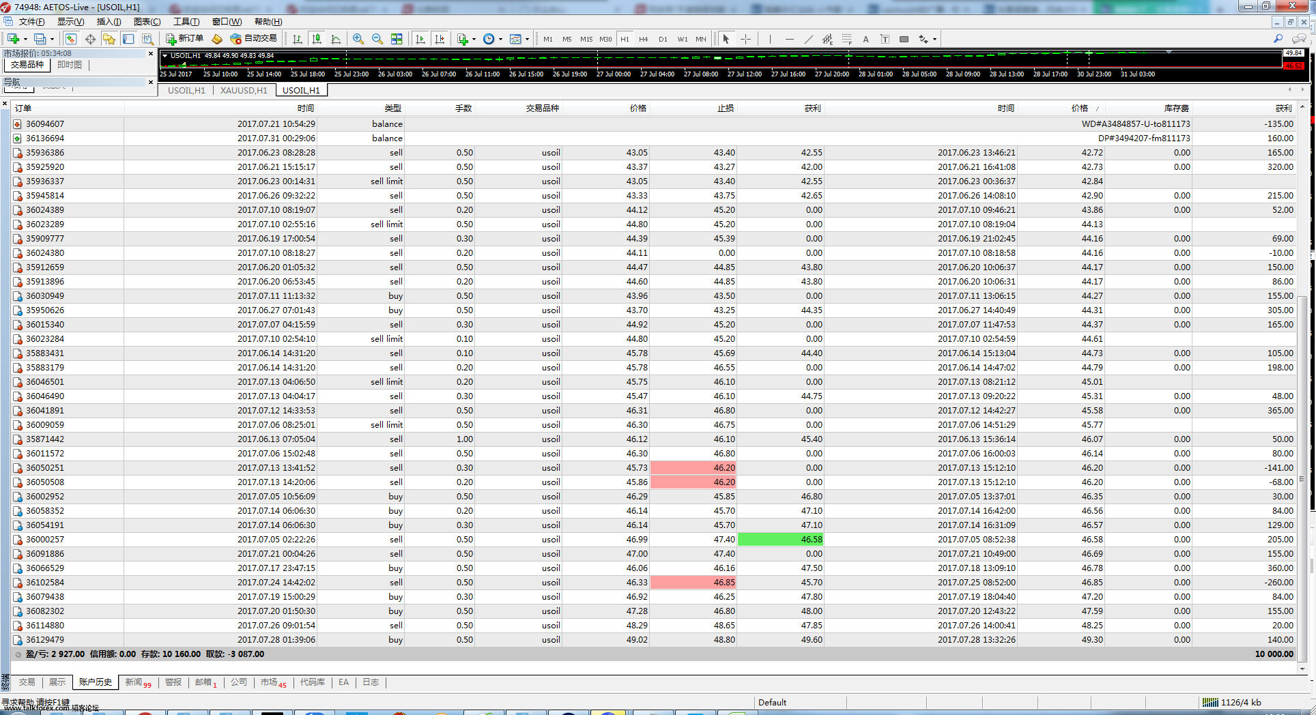Open the USOIL,H1 chart title dropdown triangle

164,56
